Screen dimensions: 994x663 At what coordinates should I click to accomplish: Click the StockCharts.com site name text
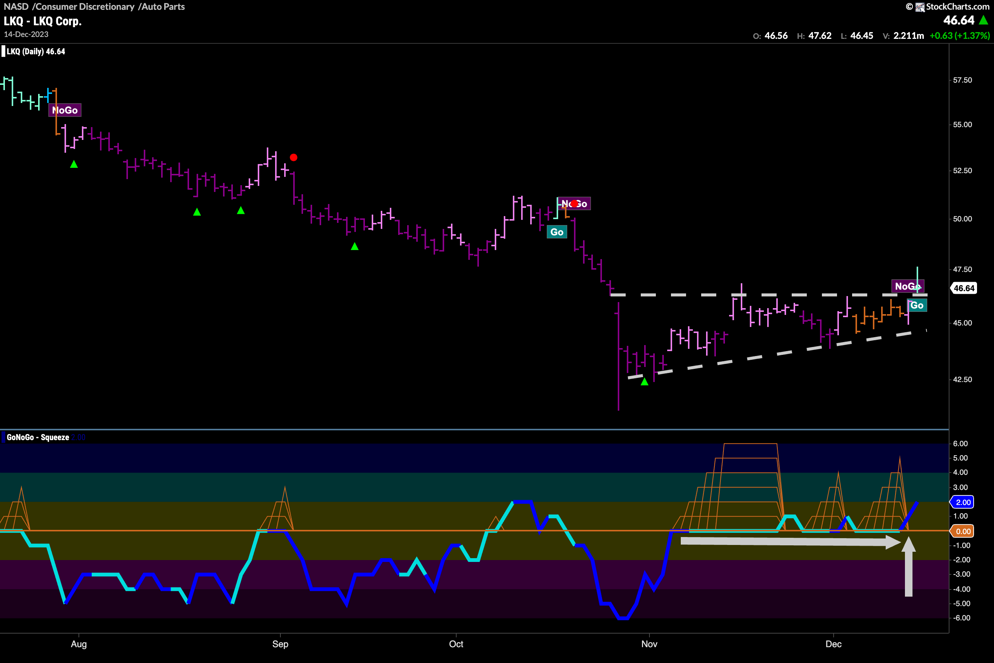[958, 7]
